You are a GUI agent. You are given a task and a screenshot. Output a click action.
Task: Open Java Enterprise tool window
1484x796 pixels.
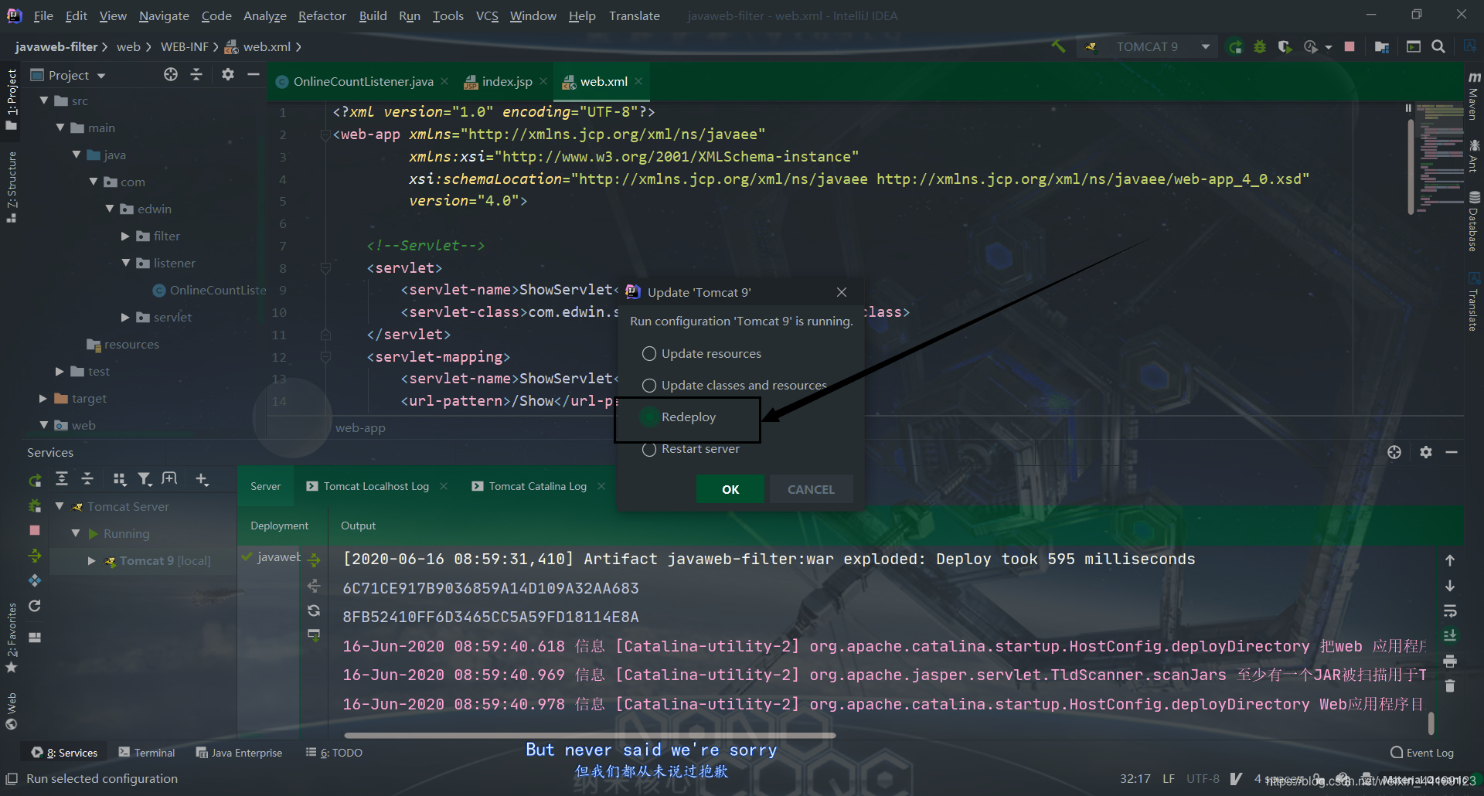coord(239,753)
